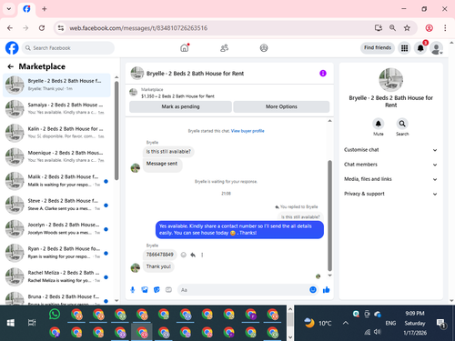Open Moenique conversation in list

56,156
